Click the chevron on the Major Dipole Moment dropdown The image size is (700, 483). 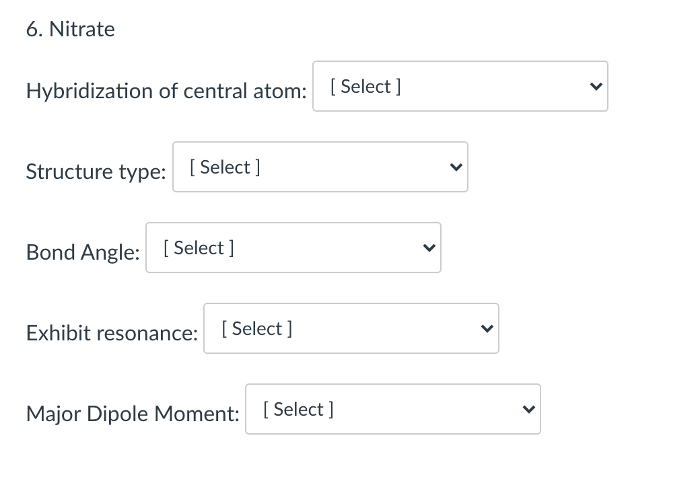click(528, 409)
